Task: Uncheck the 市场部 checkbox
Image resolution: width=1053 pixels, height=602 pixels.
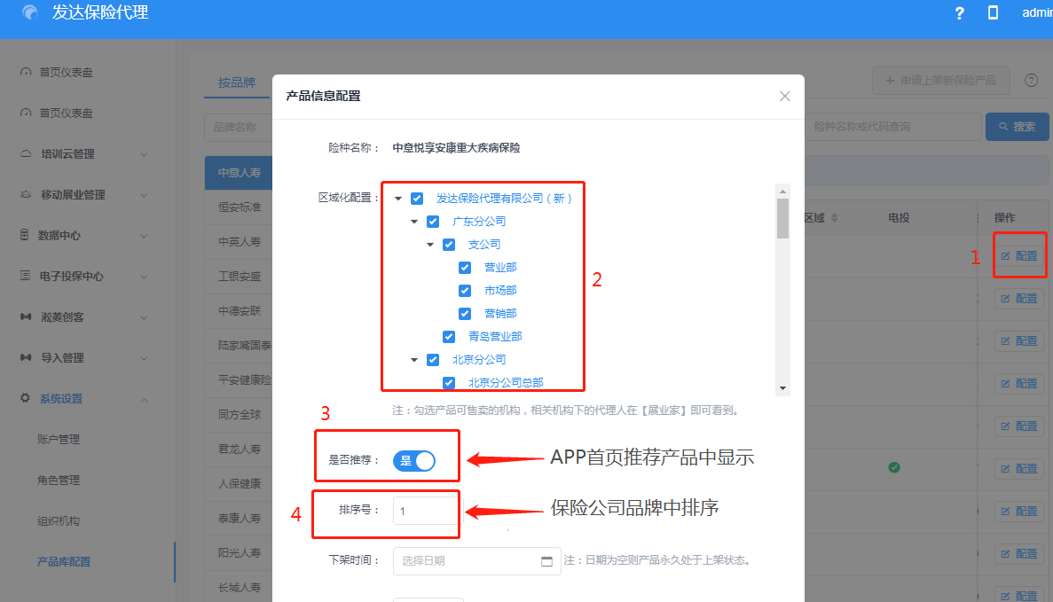Action: [x=465, y=291]
